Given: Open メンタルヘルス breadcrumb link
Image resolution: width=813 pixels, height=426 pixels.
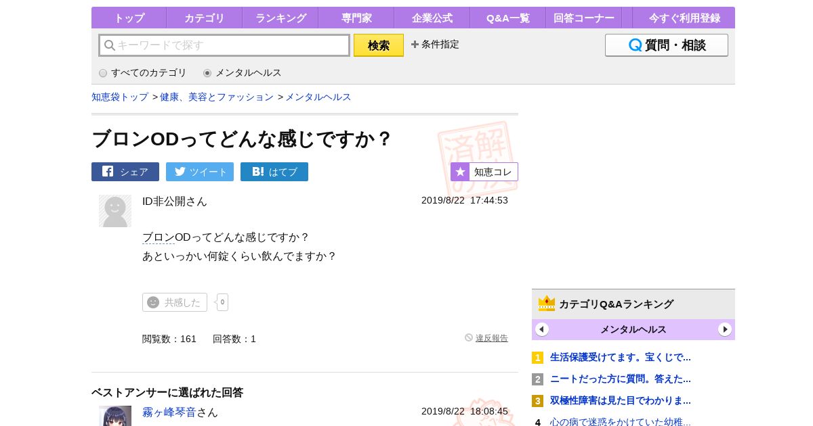Looking at the screenshot, I should tap(318, 97).
